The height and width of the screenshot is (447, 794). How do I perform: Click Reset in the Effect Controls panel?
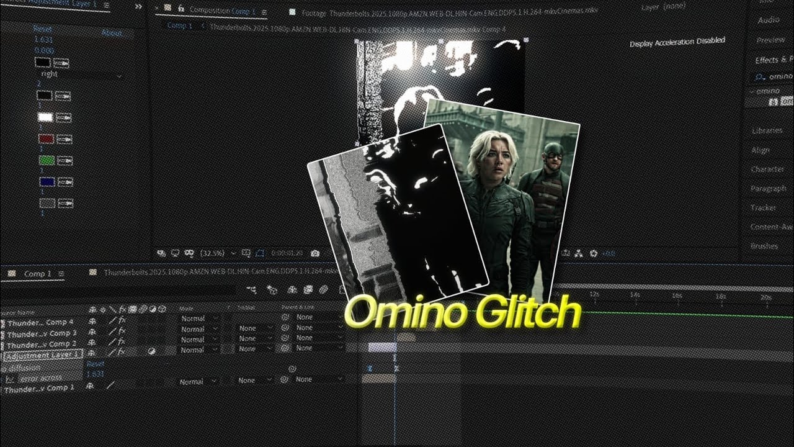point(43,29)
